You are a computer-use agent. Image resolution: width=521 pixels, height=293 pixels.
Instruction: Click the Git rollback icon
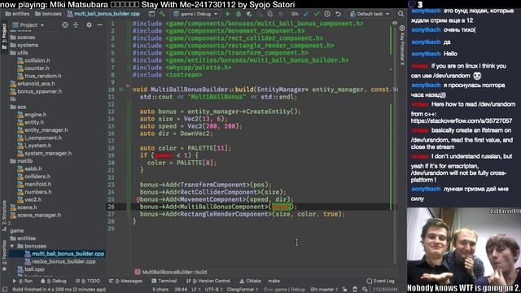pos(338,14)
